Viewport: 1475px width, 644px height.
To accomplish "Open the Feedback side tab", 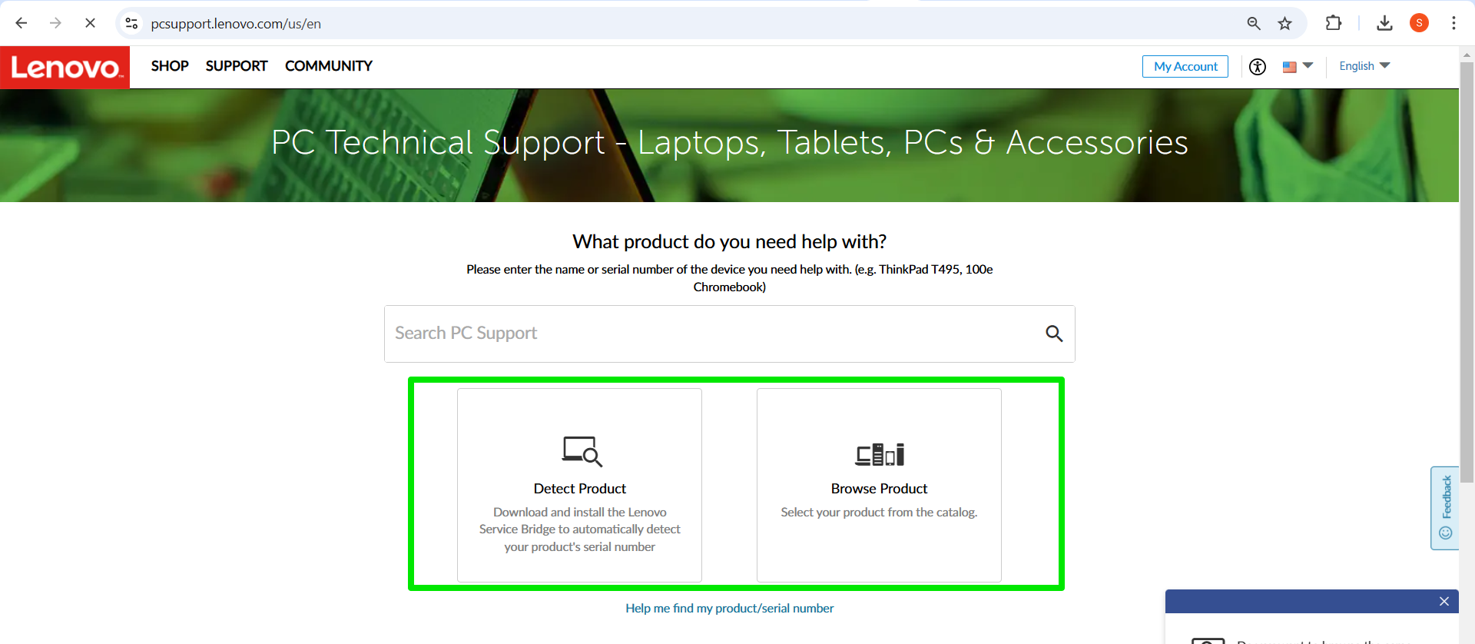I will pos(1445,508).
